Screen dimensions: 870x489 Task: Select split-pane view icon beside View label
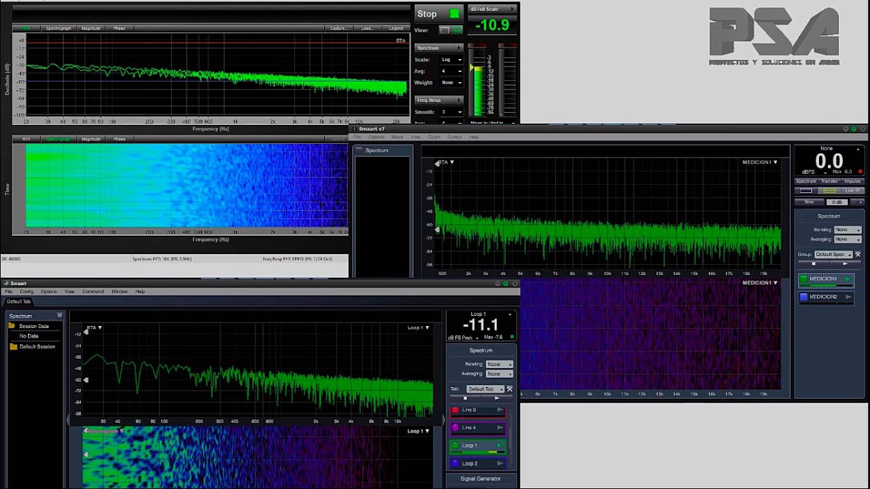coord(457,31)
